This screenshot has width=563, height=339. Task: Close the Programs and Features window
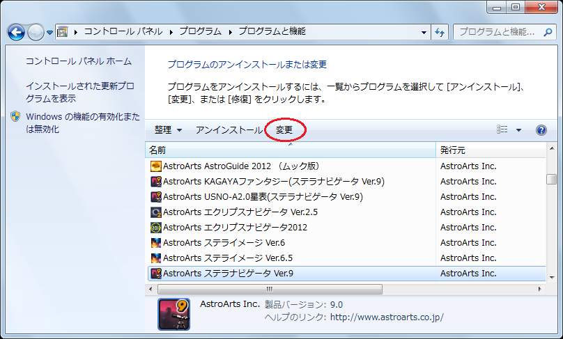541,7
